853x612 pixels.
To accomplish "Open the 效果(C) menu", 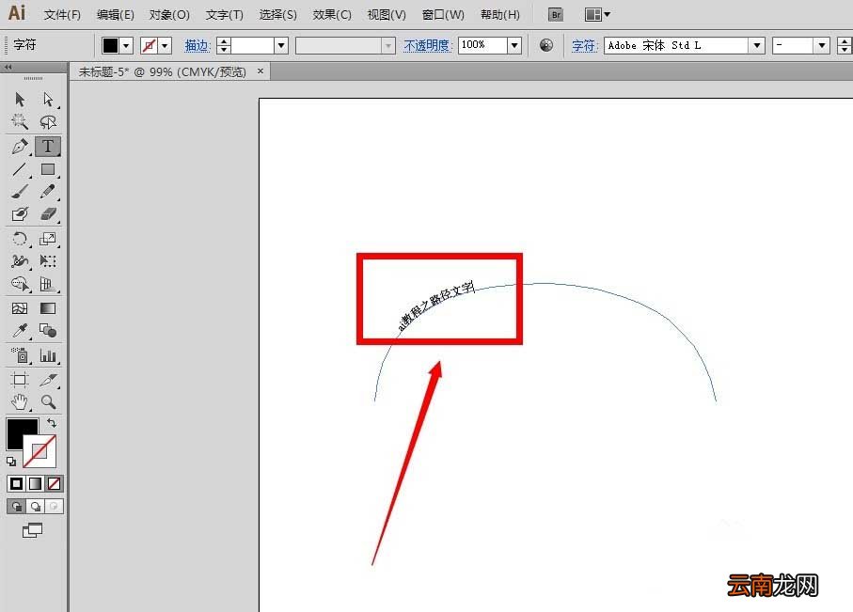I will coord(332,15).
